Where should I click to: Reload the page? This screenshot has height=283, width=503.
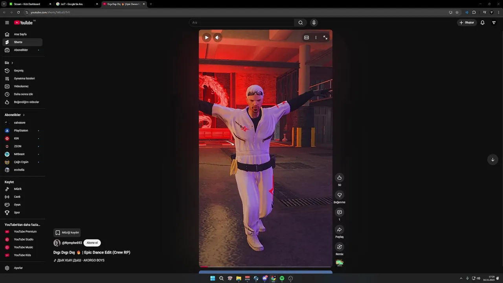coord(18,12)
